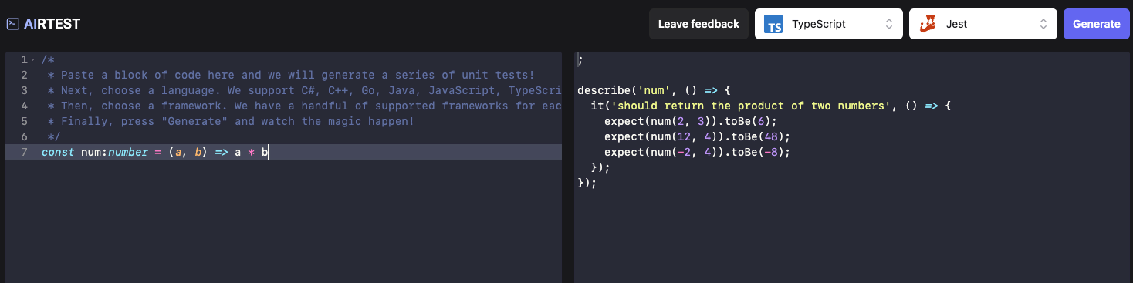Screen dimensions: 1133x283
Task: Click the up-down chevrons on the language selector
Action: [x=888, y=24]
